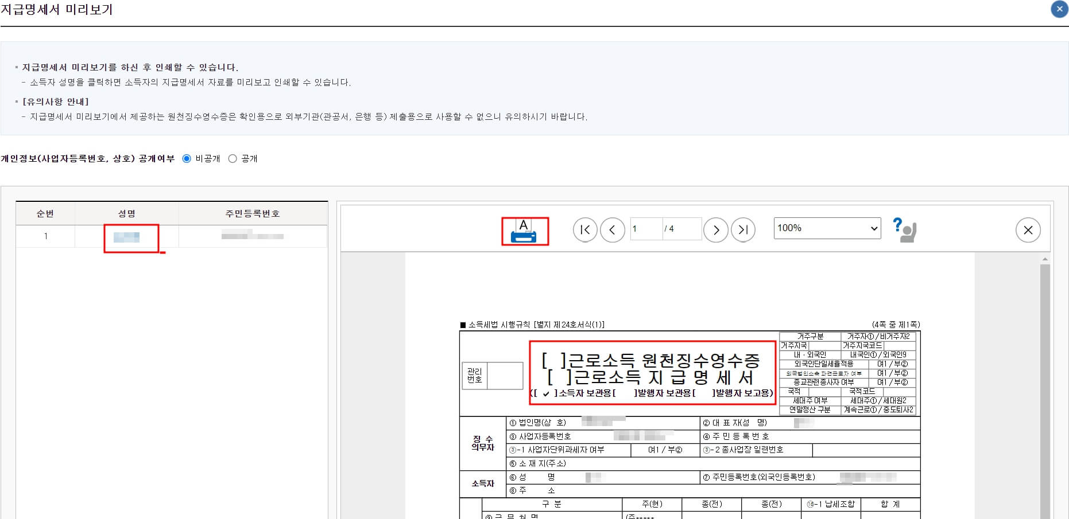Click the (4쪽 중 제1쪽) page caption
The image size is (1069, 519).
pyautogui.click(x=896, y=325)
